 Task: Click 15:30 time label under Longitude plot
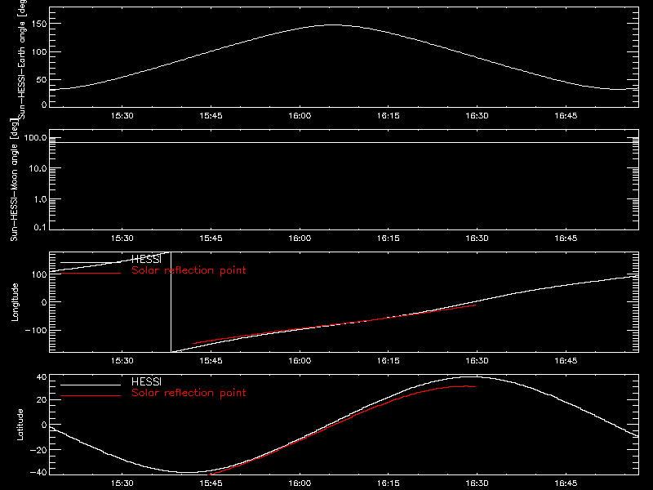[122, 361]
